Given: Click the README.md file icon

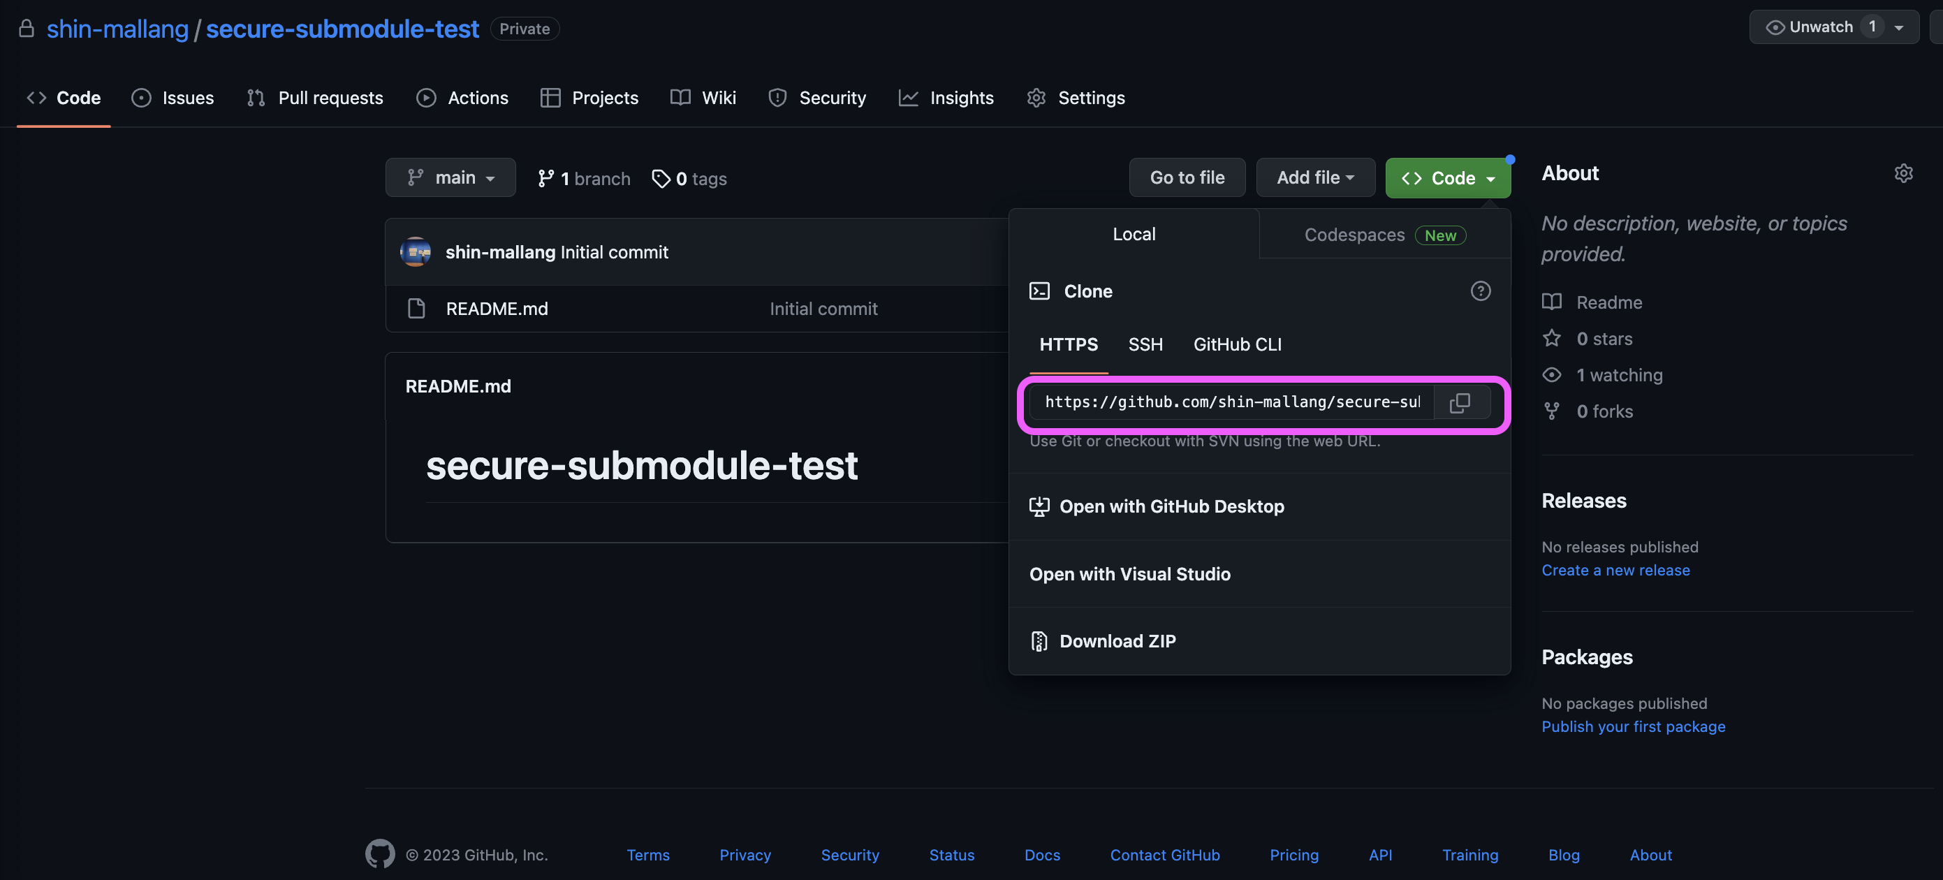Looking at the screenshot, I should tap(416, 309).
